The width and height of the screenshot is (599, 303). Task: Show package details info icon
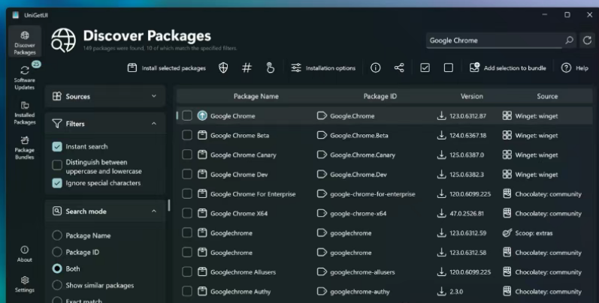pos(376,67)
